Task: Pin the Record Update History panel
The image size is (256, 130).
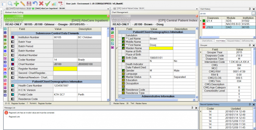Action: 250,104
